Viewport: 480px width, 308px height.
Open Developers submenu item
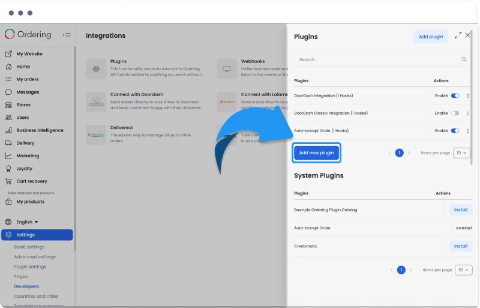[26, 286]
